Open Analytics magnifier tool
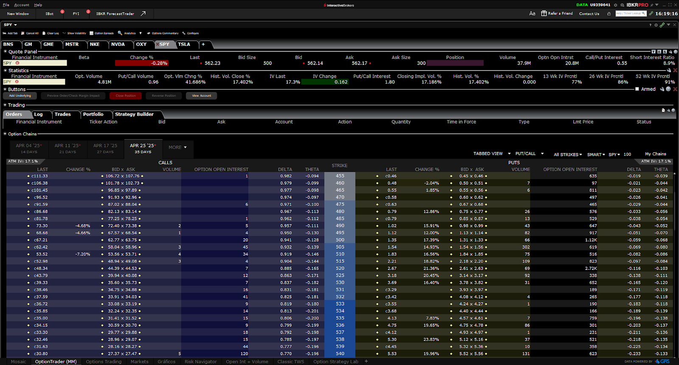679x365 pixels. tap(120, 33)
